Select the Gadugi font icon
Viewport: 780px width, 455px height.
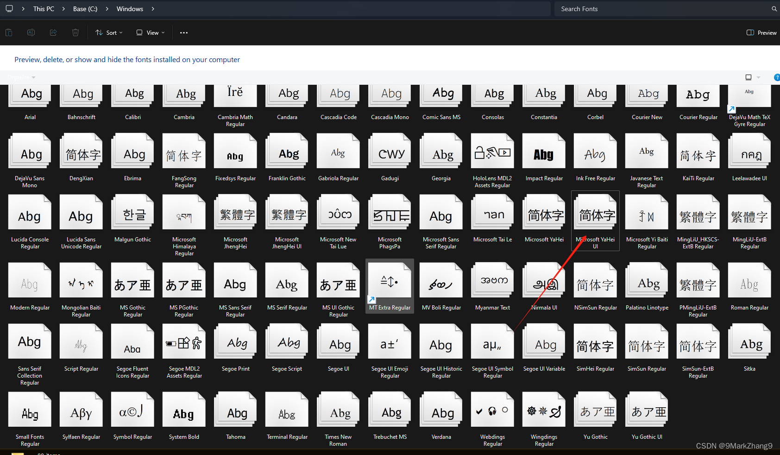coord(390,151)
